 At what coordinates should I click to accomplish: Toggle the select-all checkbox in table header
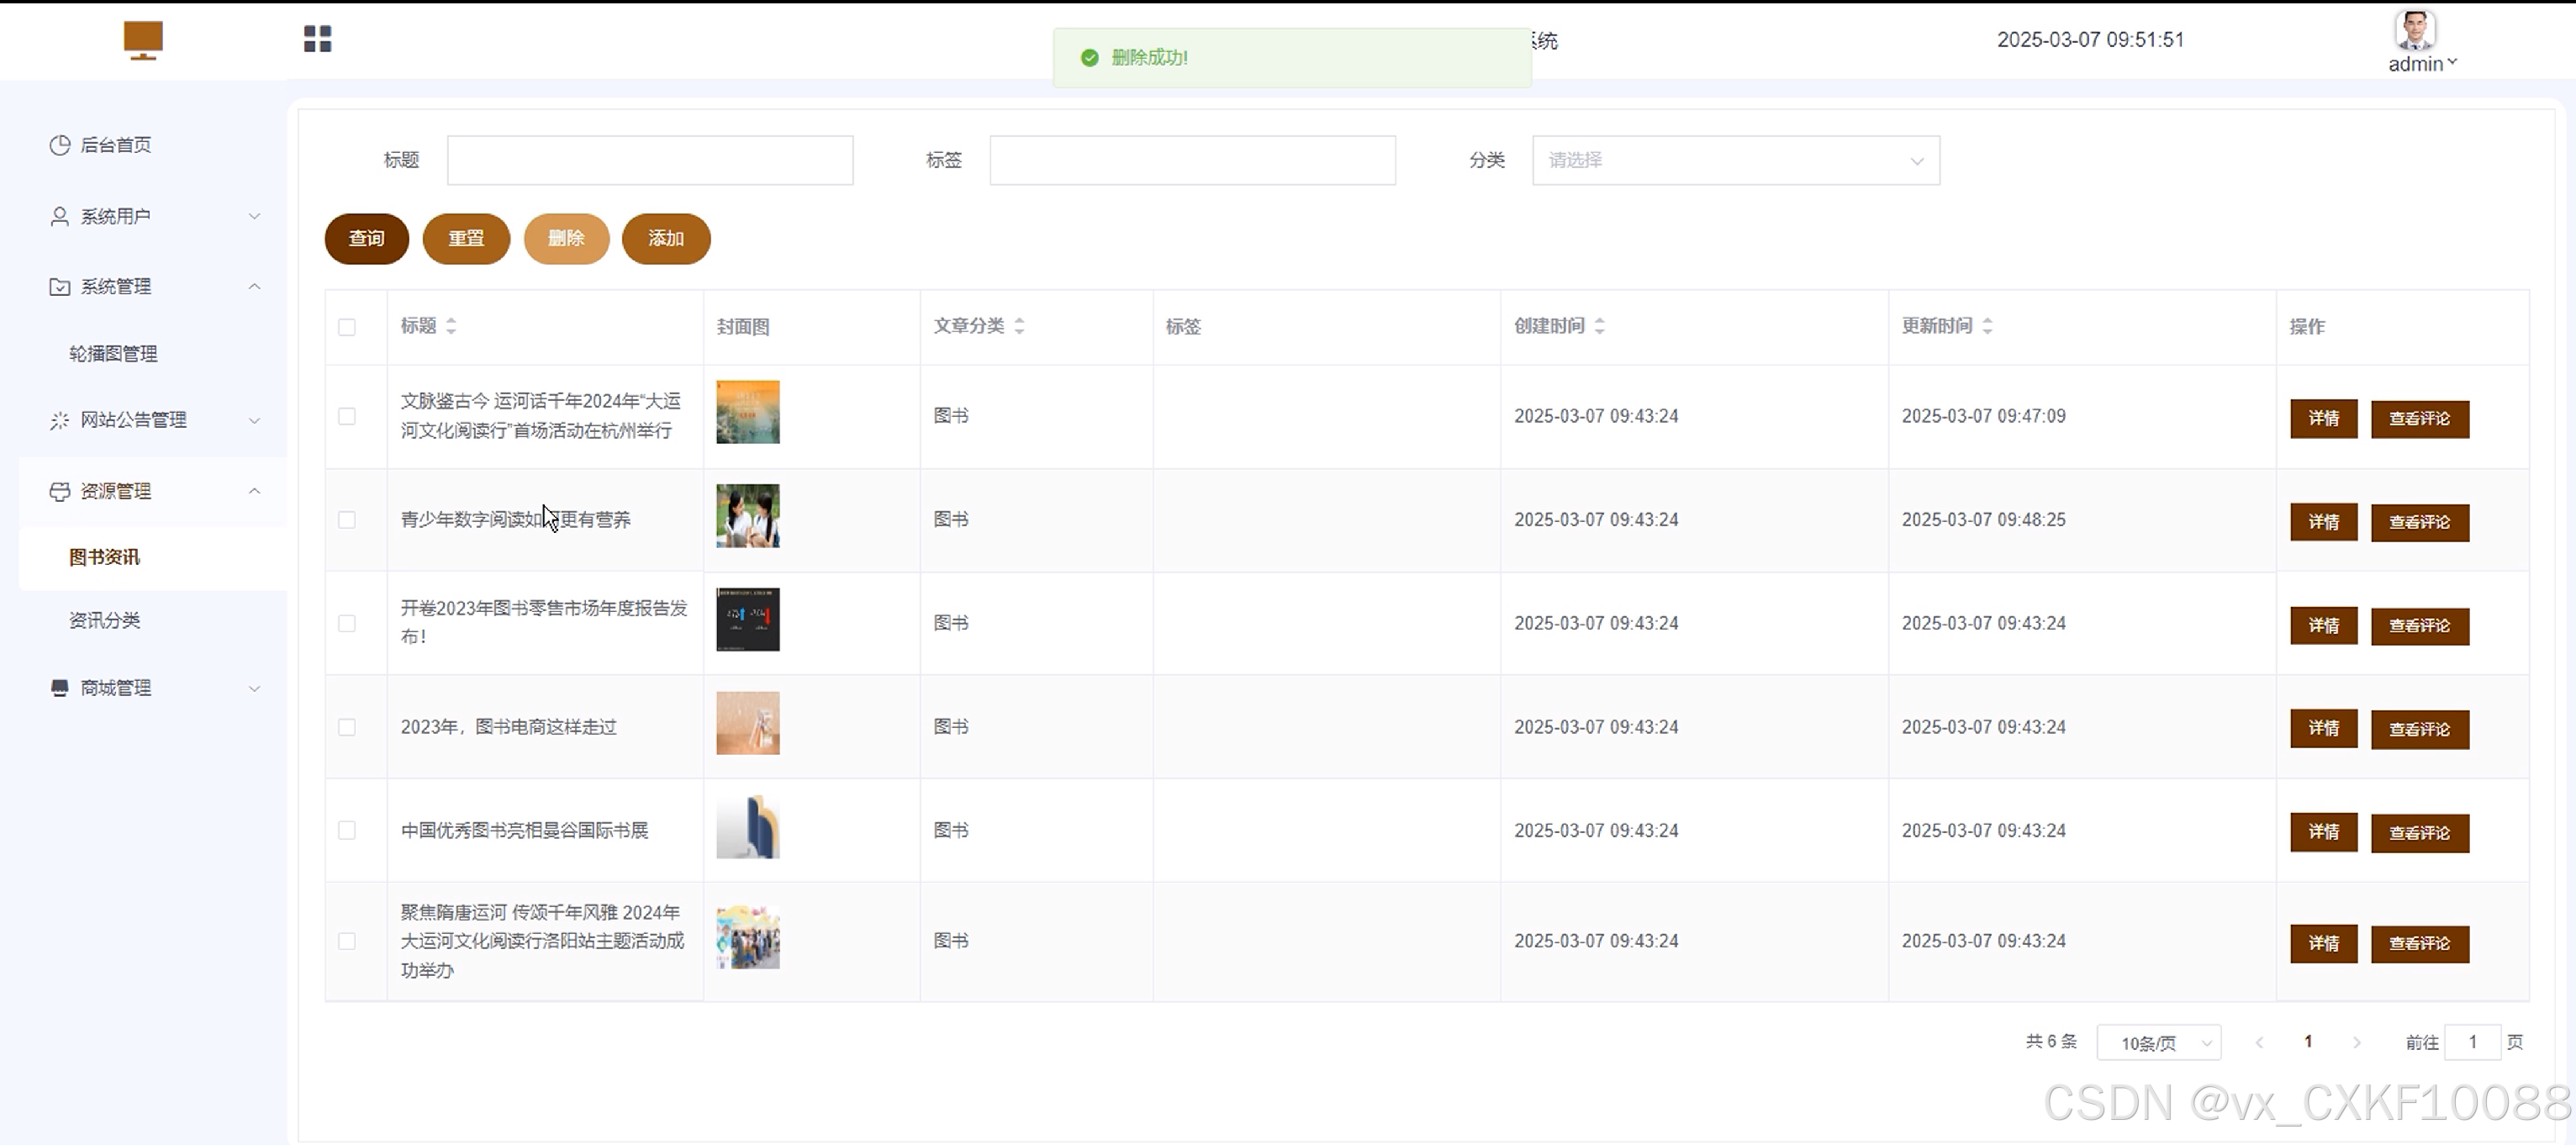[347, 327]
